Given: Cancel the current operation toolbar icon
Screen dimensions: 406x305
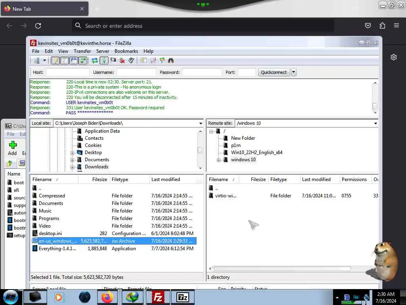Looking at the screenshot, I should coord(113,61).
